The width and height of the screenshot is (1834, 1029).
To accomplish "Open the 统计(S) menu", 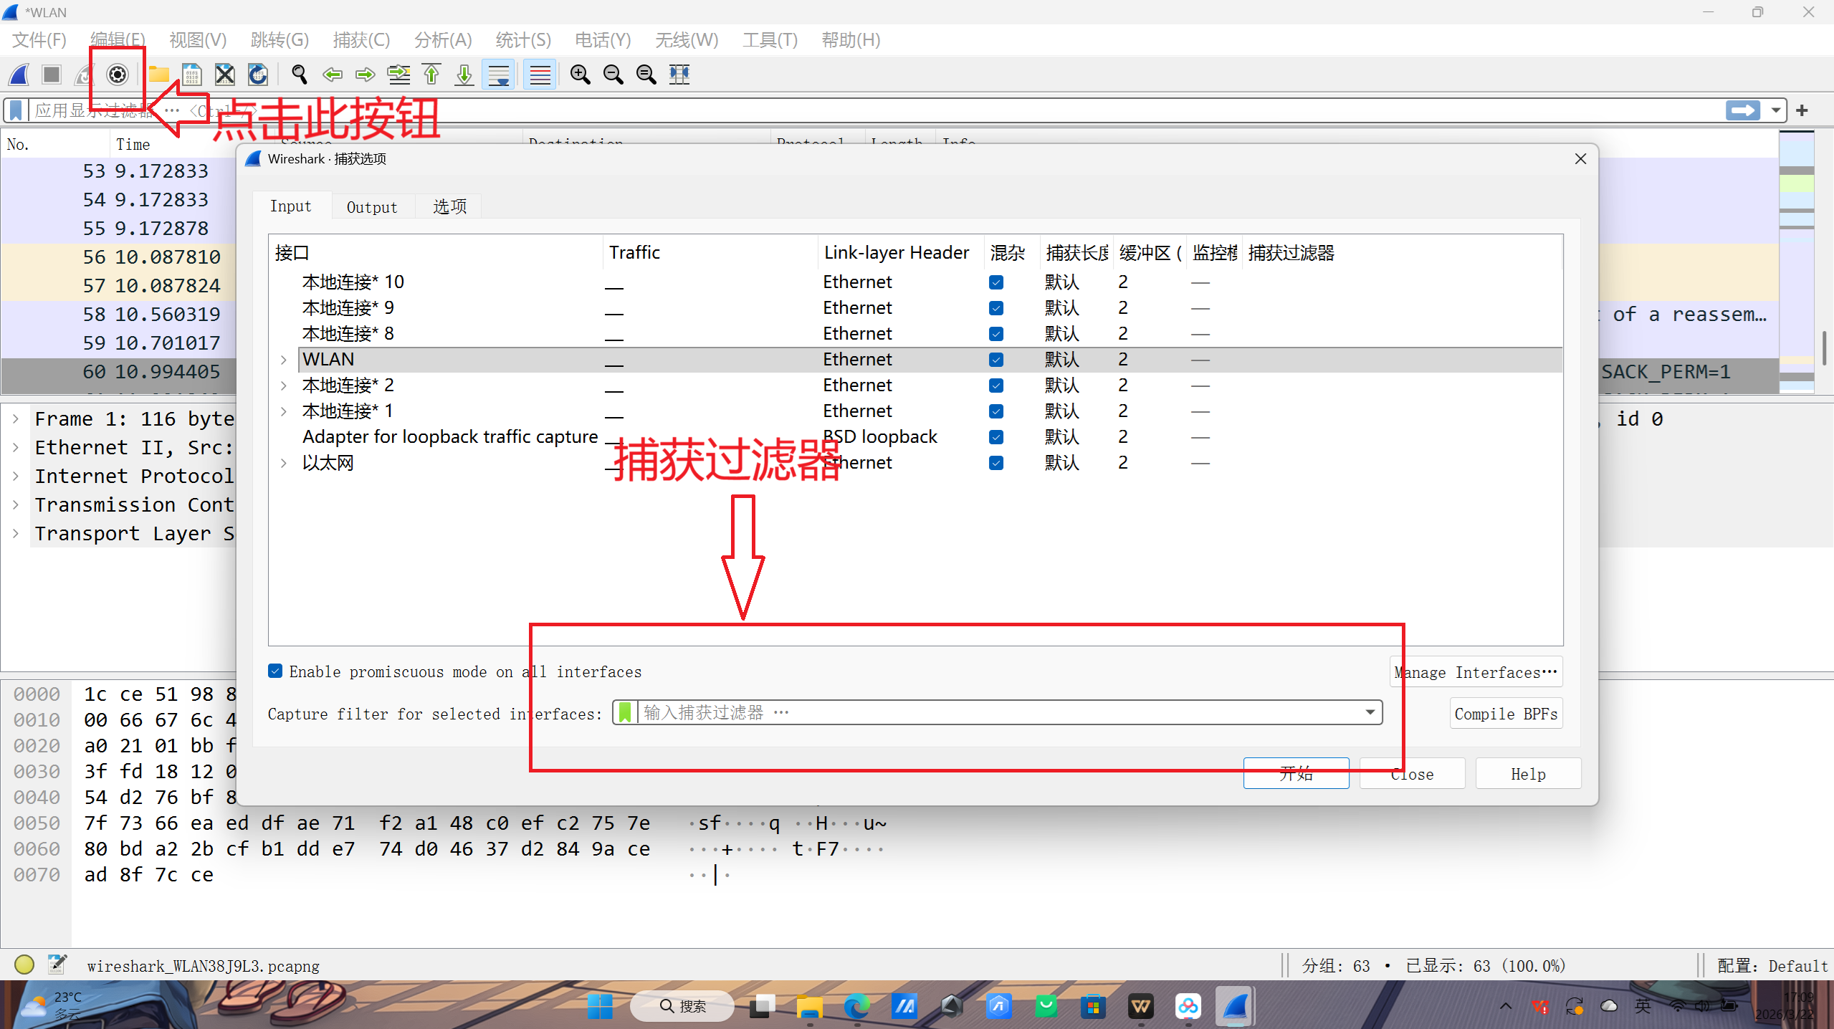I will pyautogui.click(x=522, y=40).
